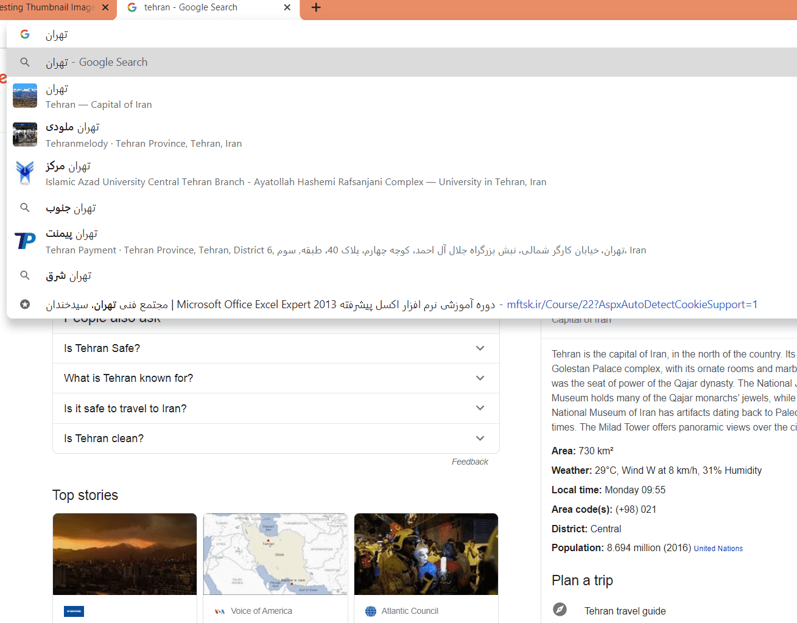Click the Google logo in the address bar

coord(25,34)
